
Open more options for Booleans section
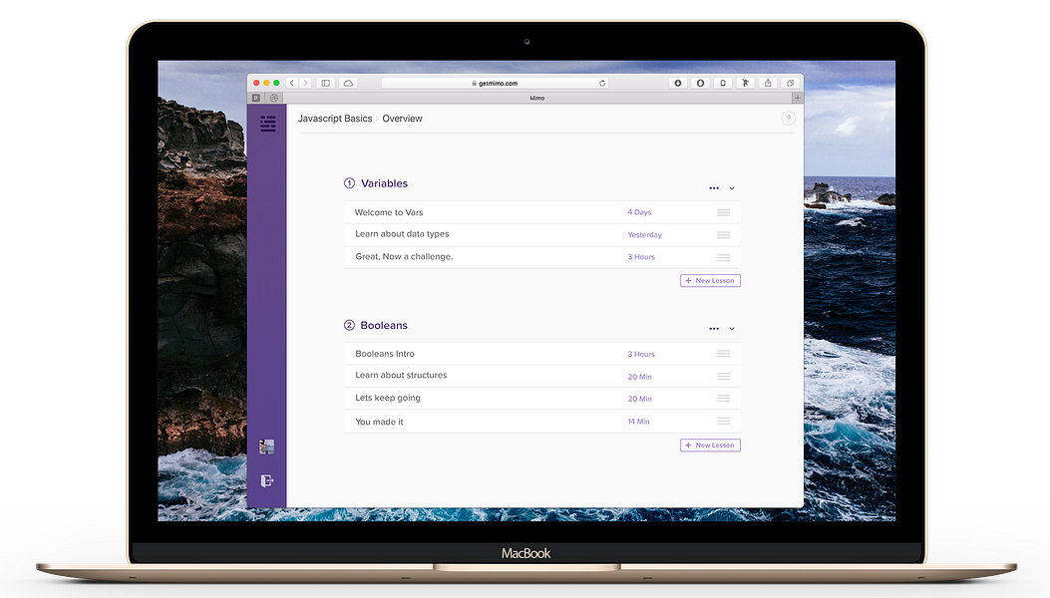pyautogui.click(x=714, y=329)
